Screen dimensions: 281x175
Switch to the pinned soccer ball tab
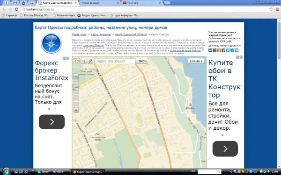tap(32, 3)
